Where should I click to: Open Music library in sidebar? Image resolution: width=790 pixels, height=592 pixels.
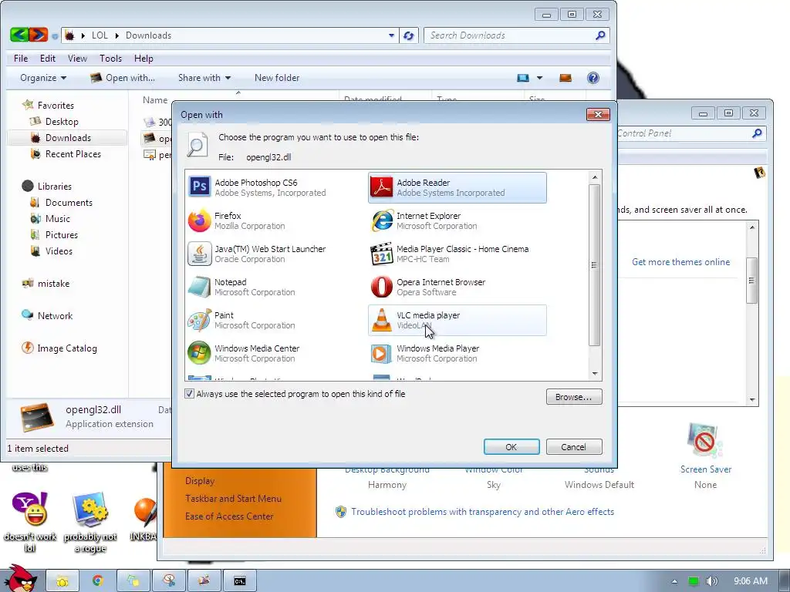click(x=57, y=218)
